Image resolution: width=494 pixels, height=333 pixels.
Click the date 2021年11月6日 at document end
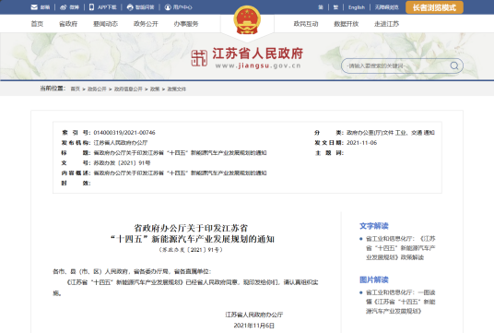(x=254, y=326)
